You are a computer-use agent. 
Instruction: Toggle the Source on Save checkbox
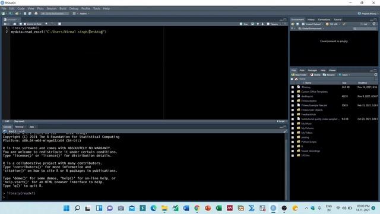coord(25,24)
